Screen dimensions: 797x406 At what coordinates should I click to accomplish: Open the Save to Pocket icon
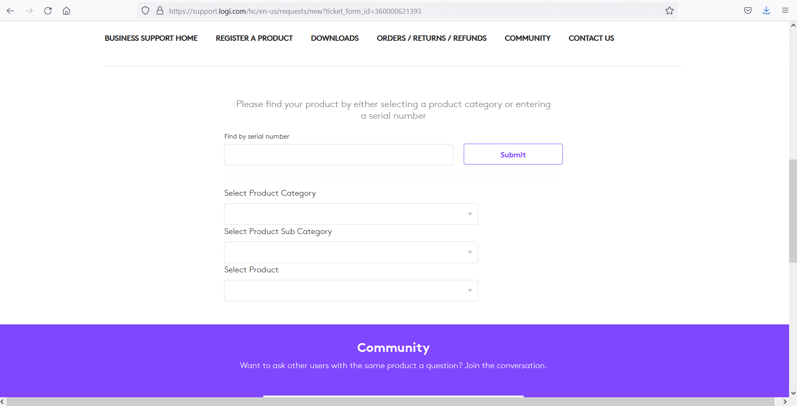click(747, 11)
